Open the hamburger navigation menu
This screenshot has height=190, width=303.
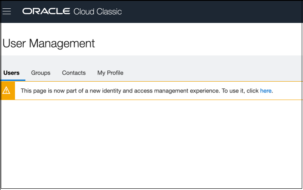tap(6, 11)
